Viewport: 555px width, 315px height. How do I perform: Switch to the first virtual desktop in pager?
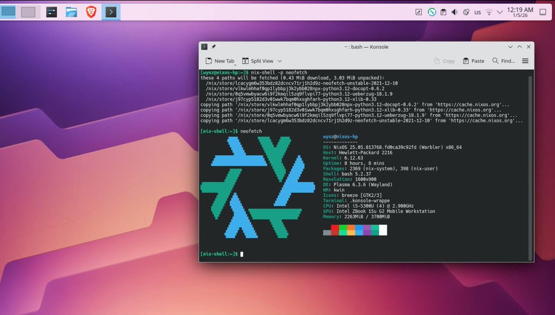(x=8, y=12)
